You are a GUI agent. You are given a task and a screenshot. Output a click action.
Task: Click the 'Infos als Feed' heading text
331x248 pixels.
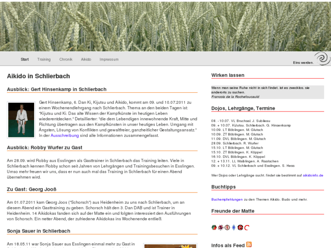(228, 245)
